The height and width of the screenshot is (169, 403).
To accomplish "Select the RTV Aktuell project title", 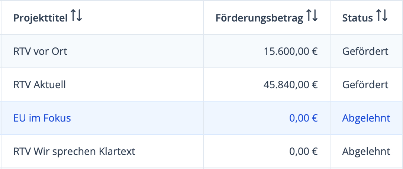I will click(39, 85).
